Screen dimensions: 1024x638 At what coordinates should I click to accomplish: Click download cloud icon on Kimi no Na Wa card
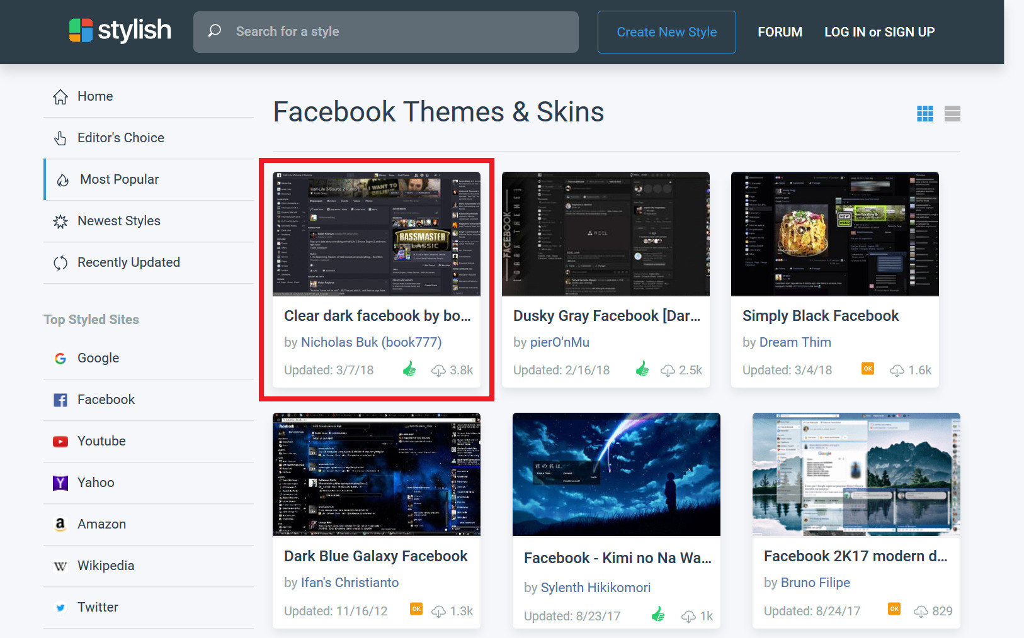(x=688, y=617)
